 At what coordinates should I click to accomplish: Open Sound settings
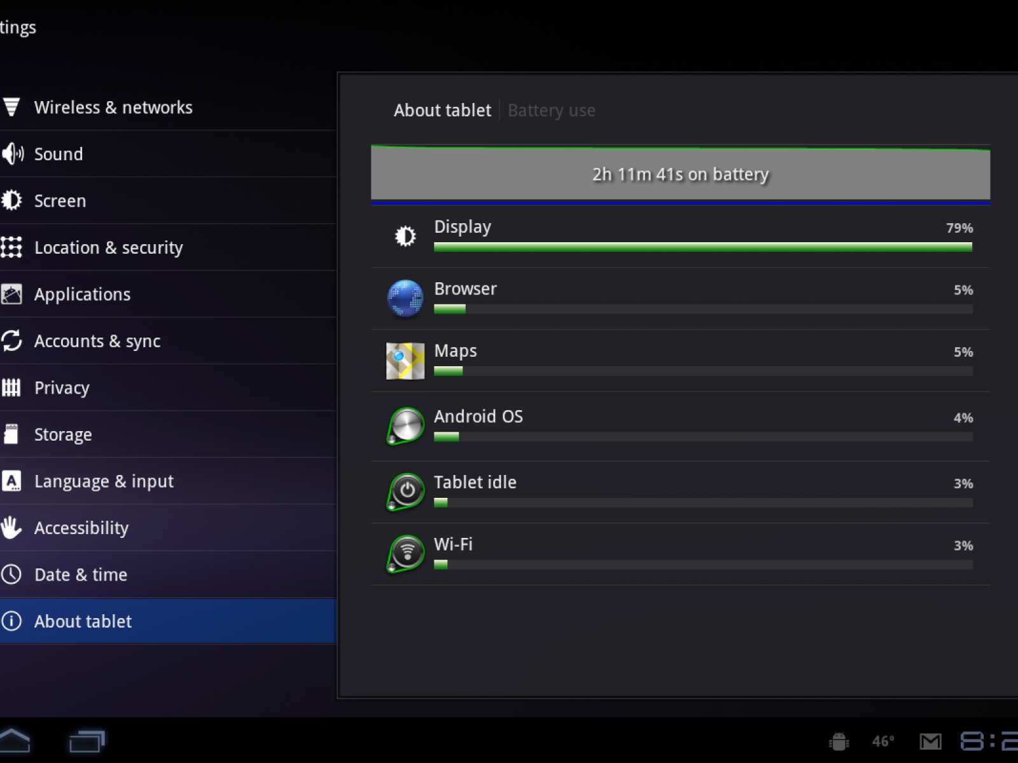coord(59,154)
